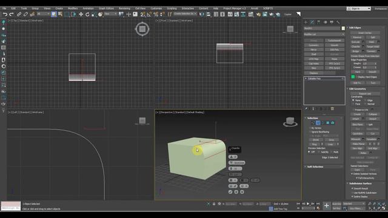This screenshot has height=218, width=388.
Task: Select None constraint radio button
Action: click(353, 101)
